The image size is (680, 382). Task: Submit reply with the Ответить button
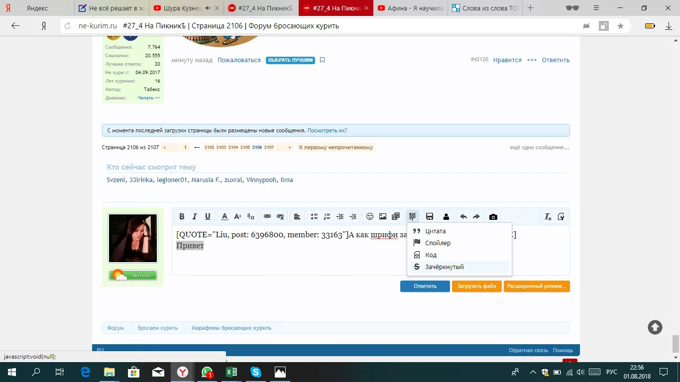[425, 286]
